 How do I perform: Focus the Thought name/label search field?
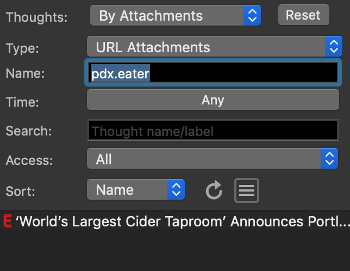(x=213, y=131)
